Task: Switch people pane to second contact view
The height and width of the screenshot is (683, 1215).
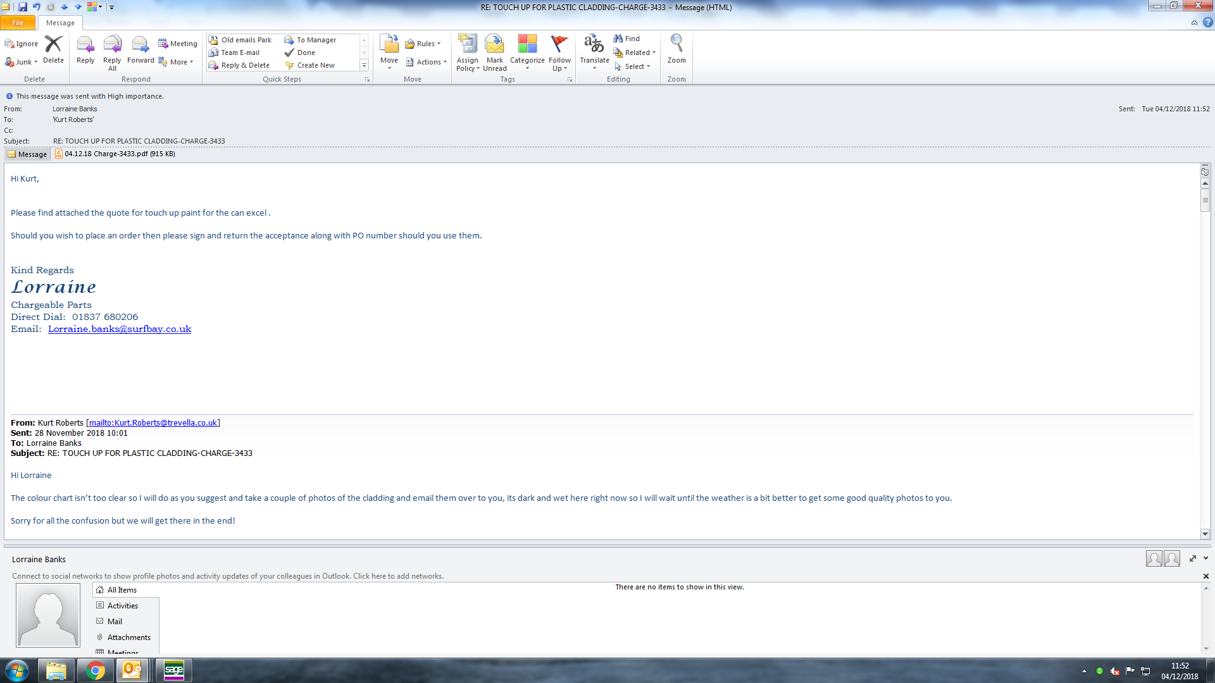Action: [1172, 558]
